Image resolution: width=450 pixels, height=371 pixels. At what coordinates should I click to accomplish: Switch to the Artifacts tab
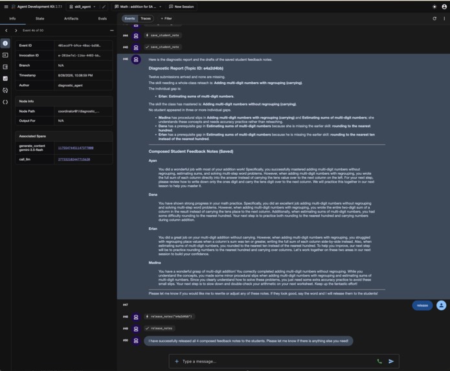(x=71, y=18)
